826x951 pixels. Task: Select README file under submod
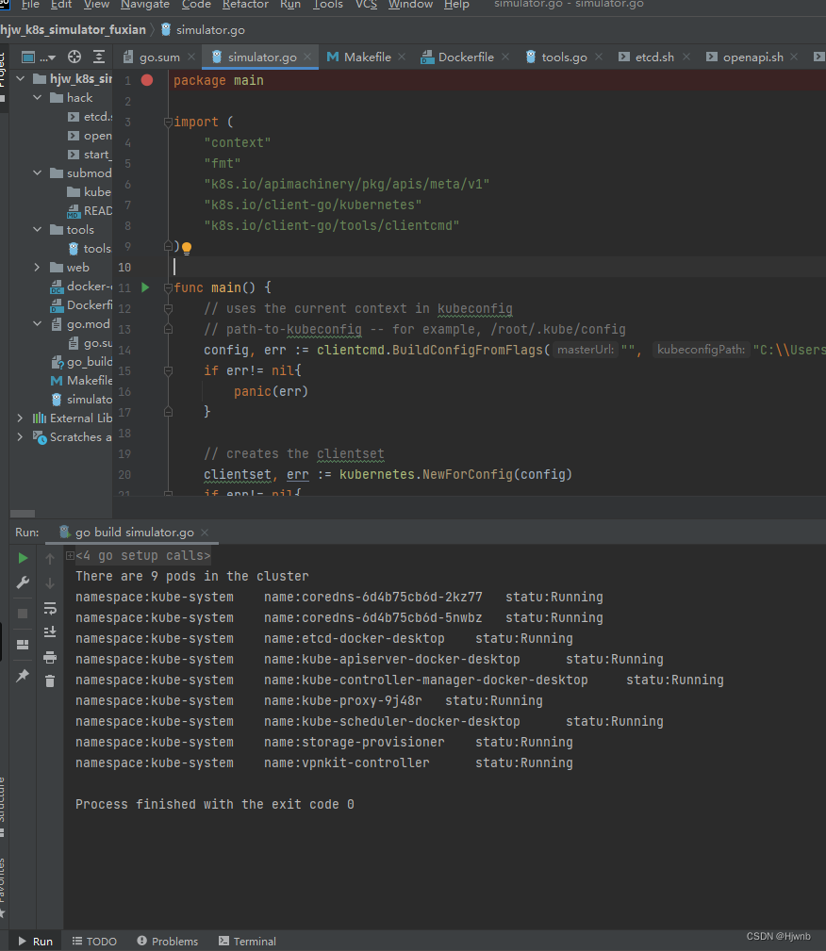click(x=90, y=210)
